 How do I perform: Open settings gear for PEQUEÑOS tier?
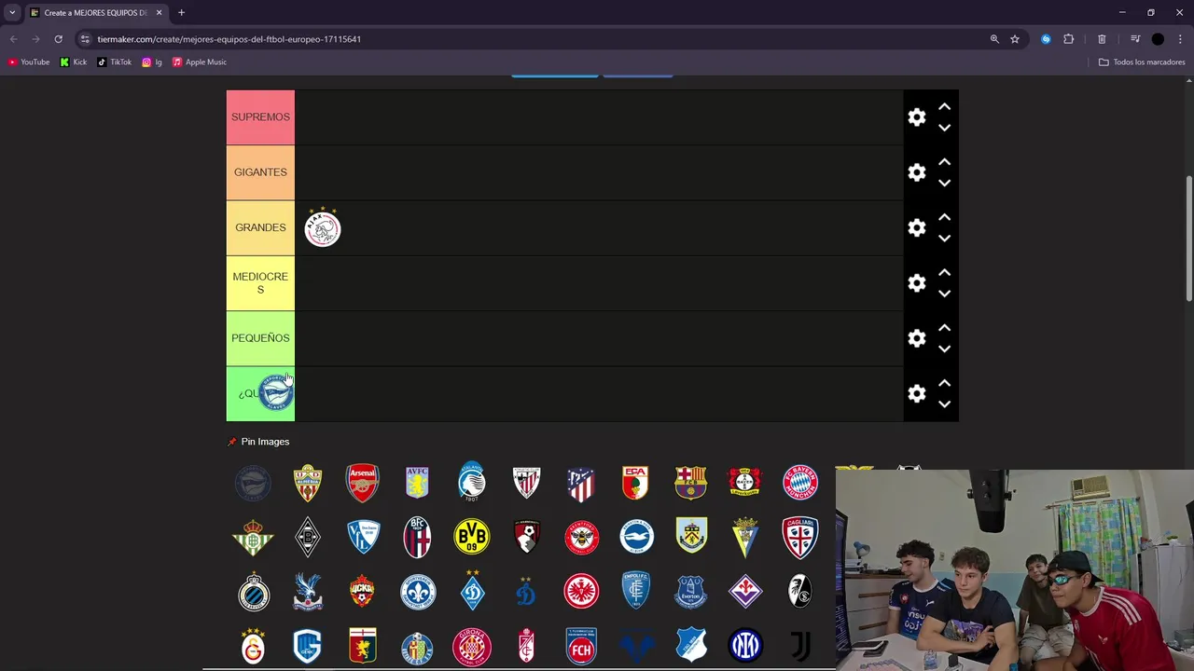(x=917, y=338)
